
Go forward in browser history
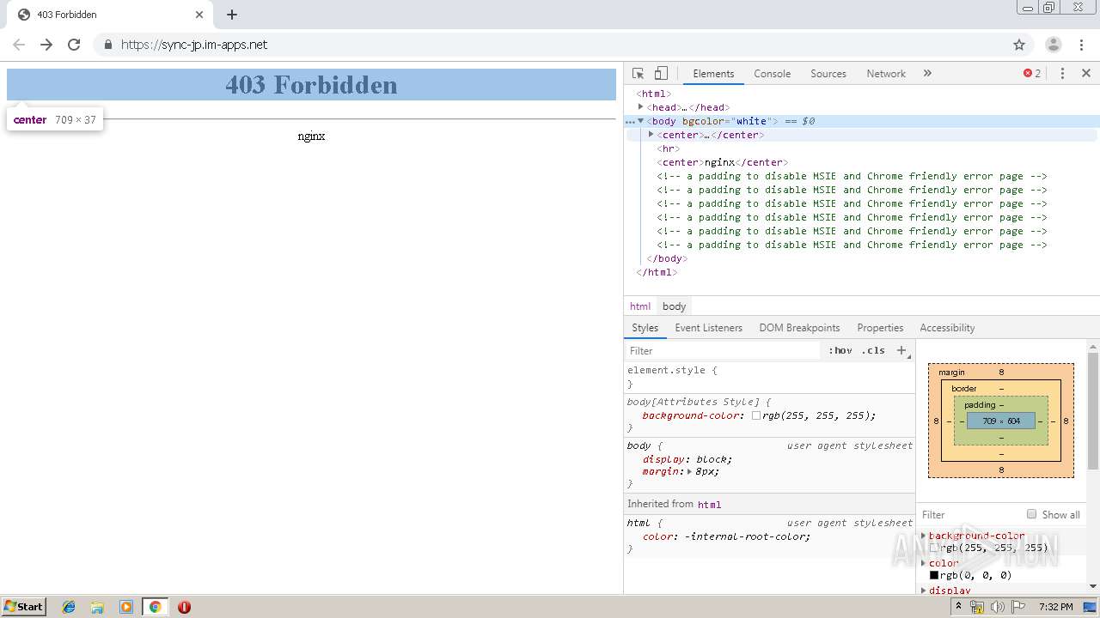(x=46, y=45)
